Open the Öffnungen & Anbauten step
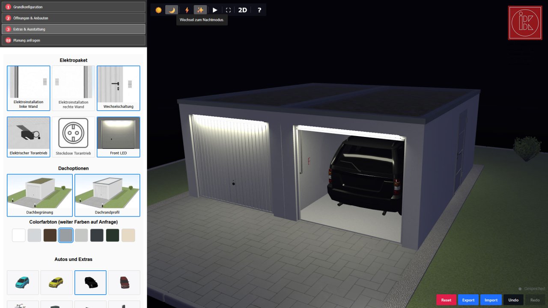Viewport: 548px width, 308px height. point(74,18)
